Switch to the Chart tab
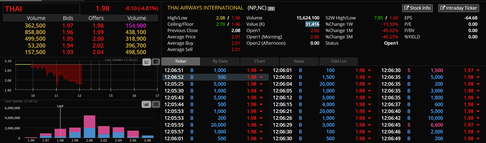 pyautogui.click(x=259, y=61)
